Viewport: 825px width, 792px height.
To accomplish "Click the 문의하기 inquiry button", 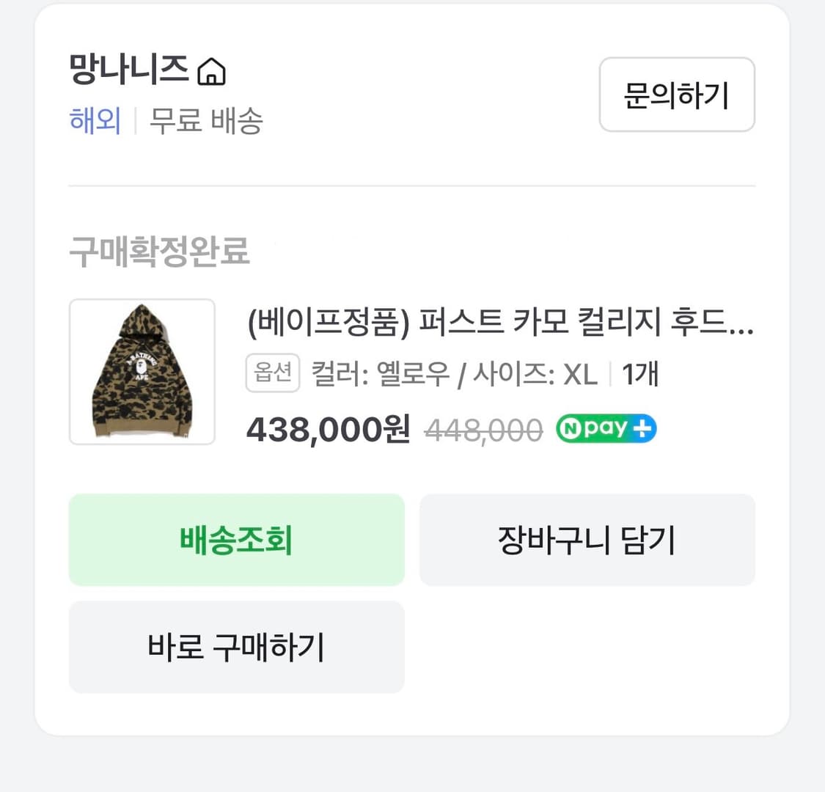I will (x=676, y=95).
